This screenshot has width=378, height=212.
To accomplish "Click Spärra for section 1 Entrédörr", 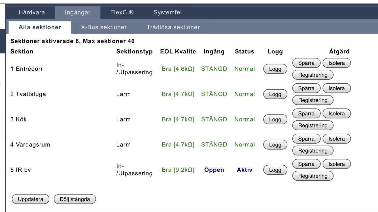I will tap(306, 63).
